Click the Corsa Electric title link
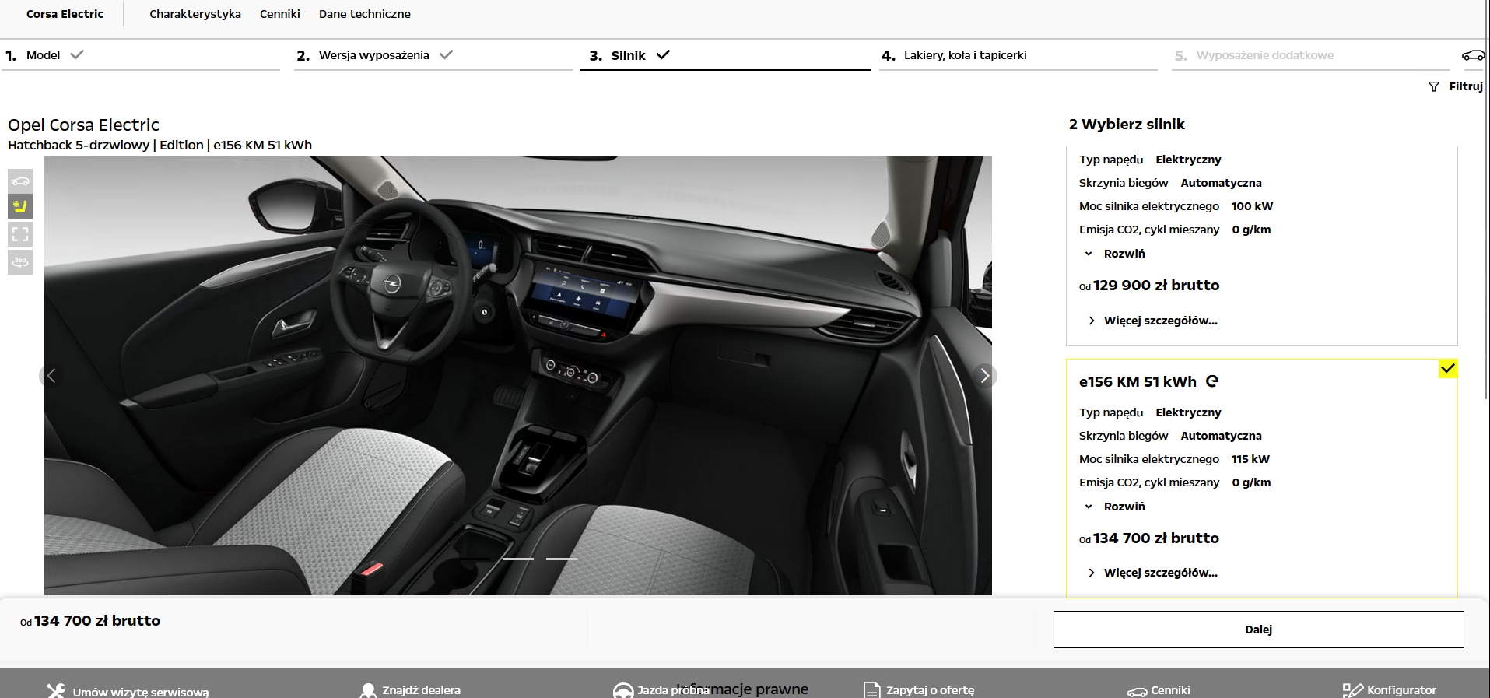 65,14
